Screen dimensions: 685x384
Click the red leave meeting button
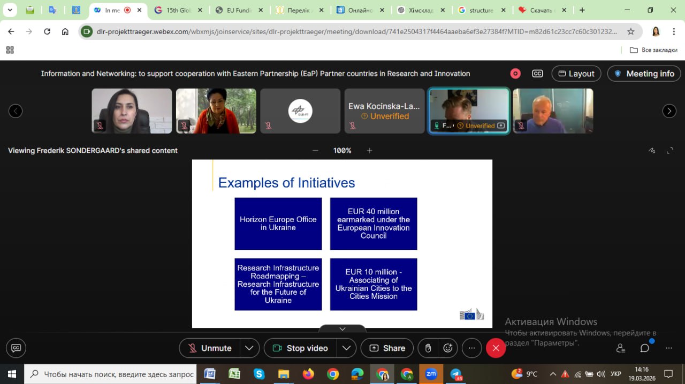tap(496, 348)
